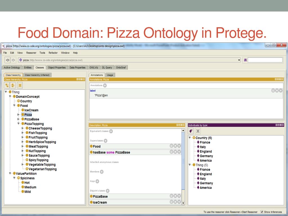Add a superclass with plus icon
This screenshot has width=288, height=216.
(x=105, y=141)
